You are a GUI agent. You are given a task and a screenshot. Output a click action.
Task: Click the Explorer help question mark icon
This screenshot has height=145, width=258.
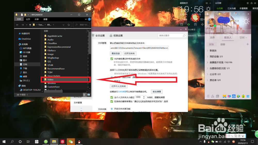[89, 19]
